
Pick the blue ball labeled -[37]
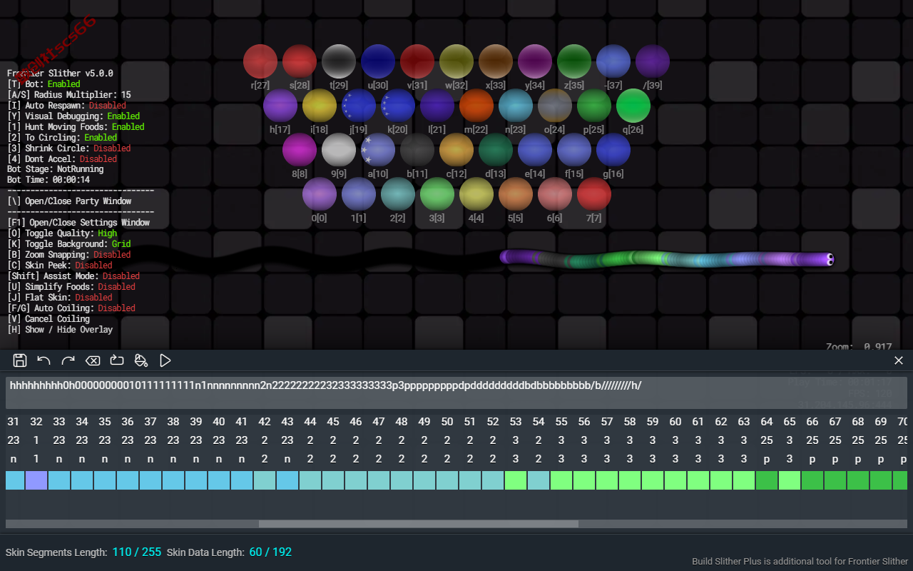(x=613, y=61)
